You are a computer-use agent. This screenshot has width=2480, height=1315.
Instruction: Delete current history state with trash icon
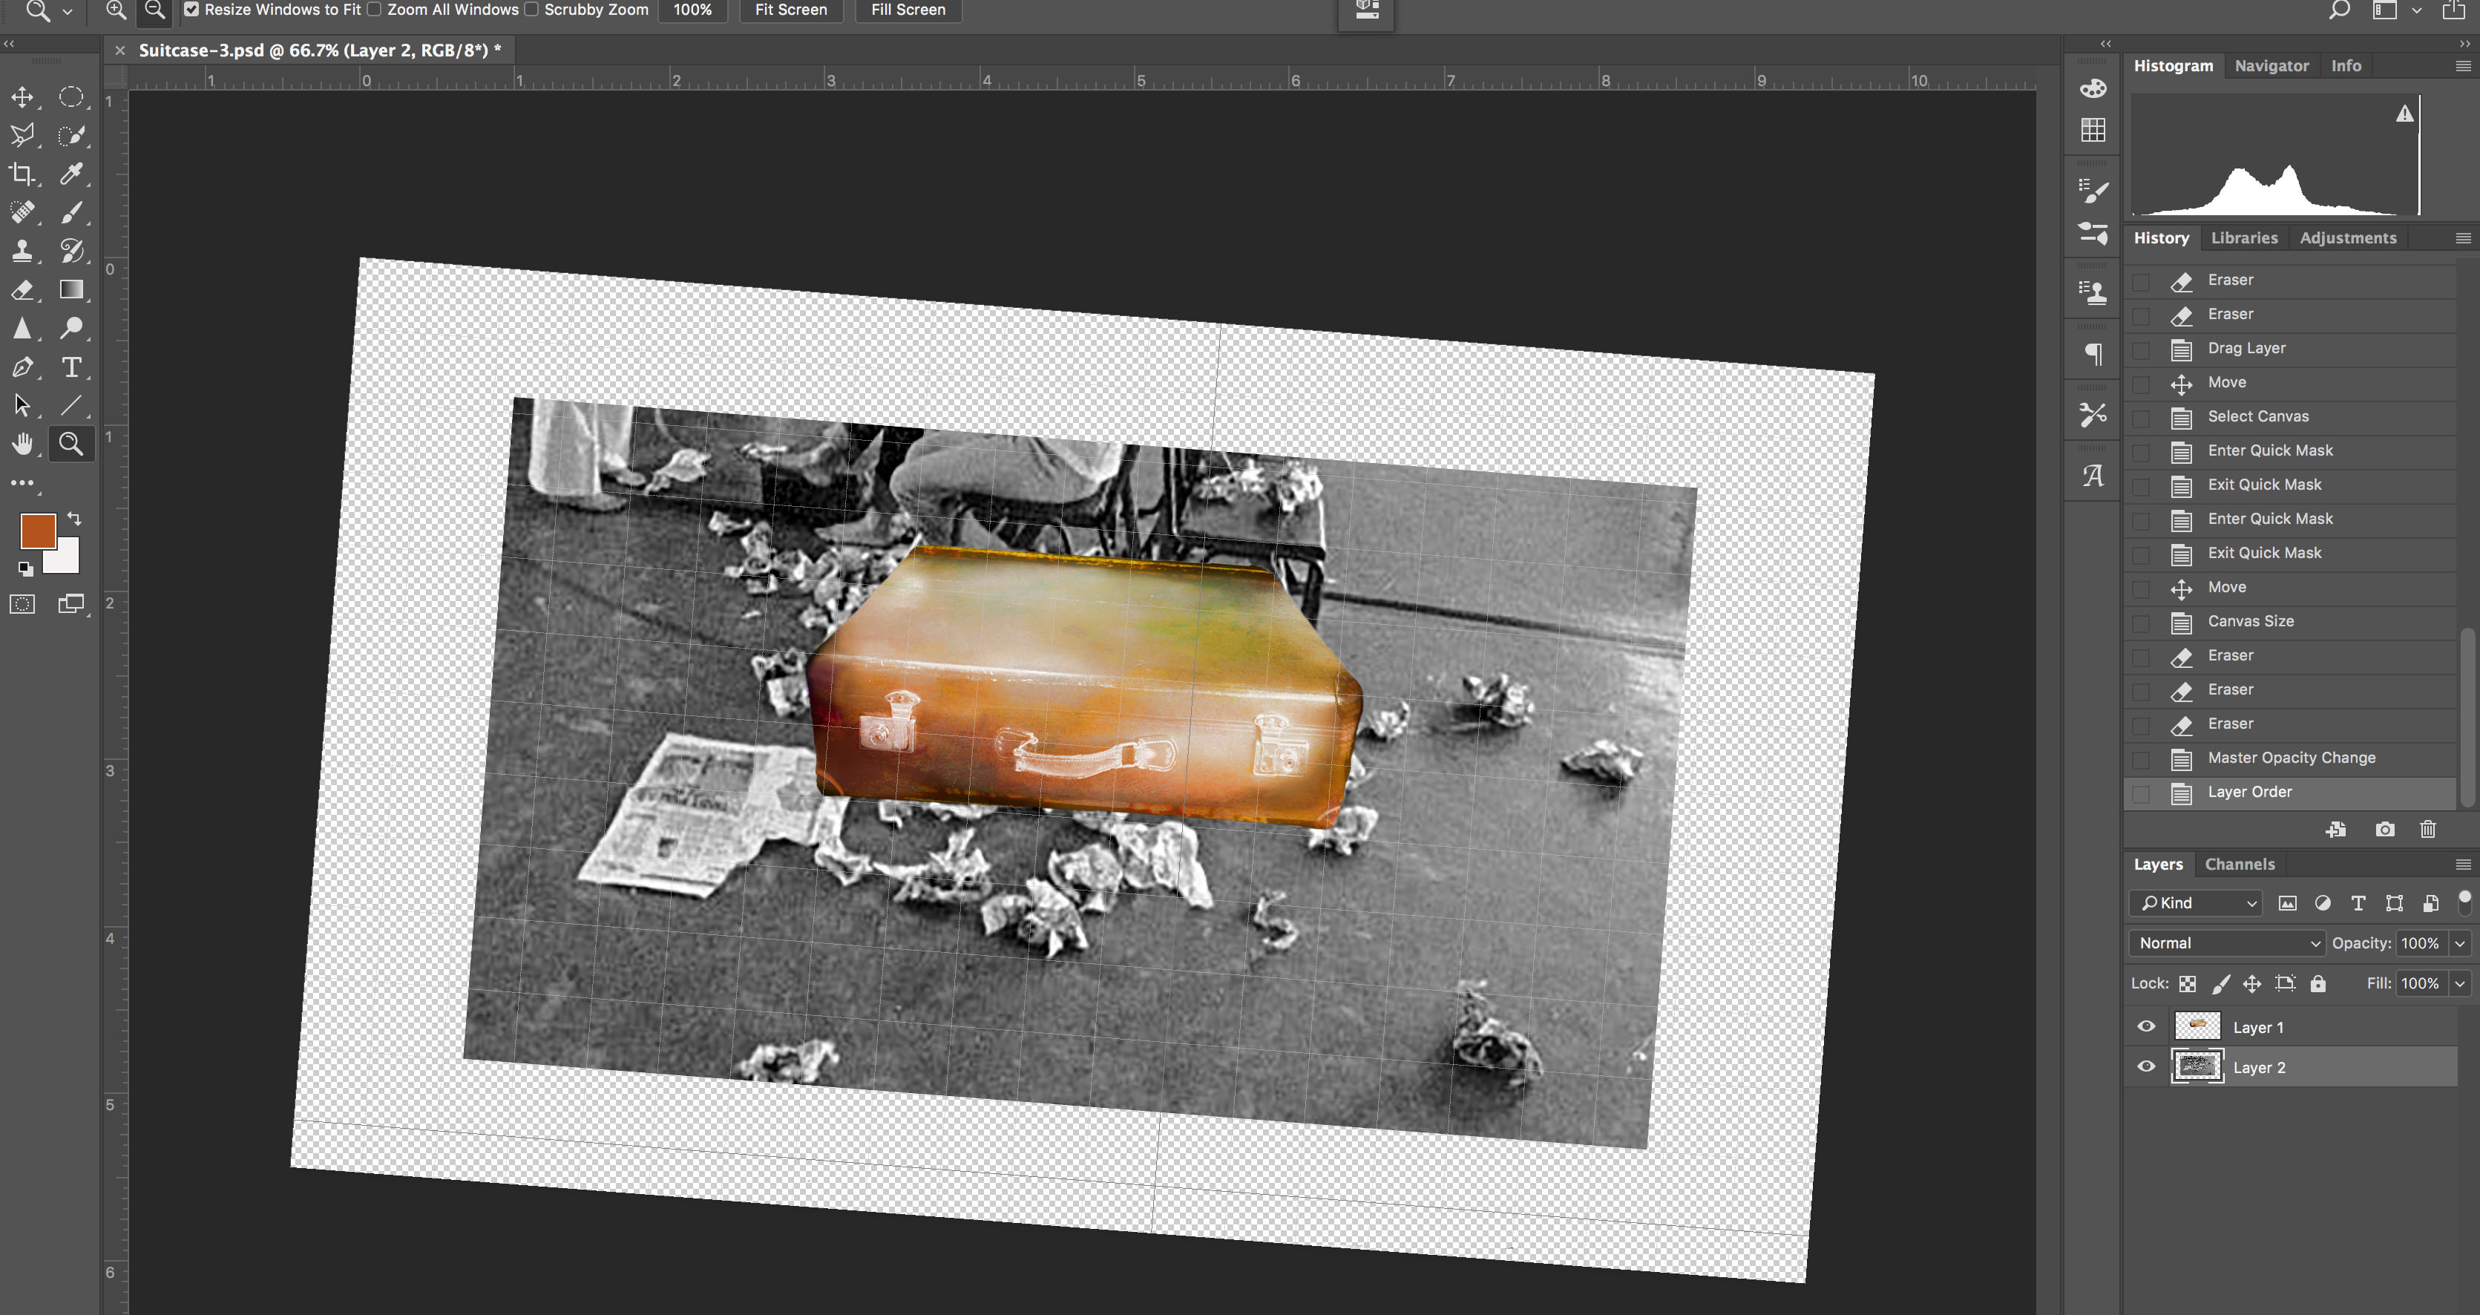click(2427, 830)
